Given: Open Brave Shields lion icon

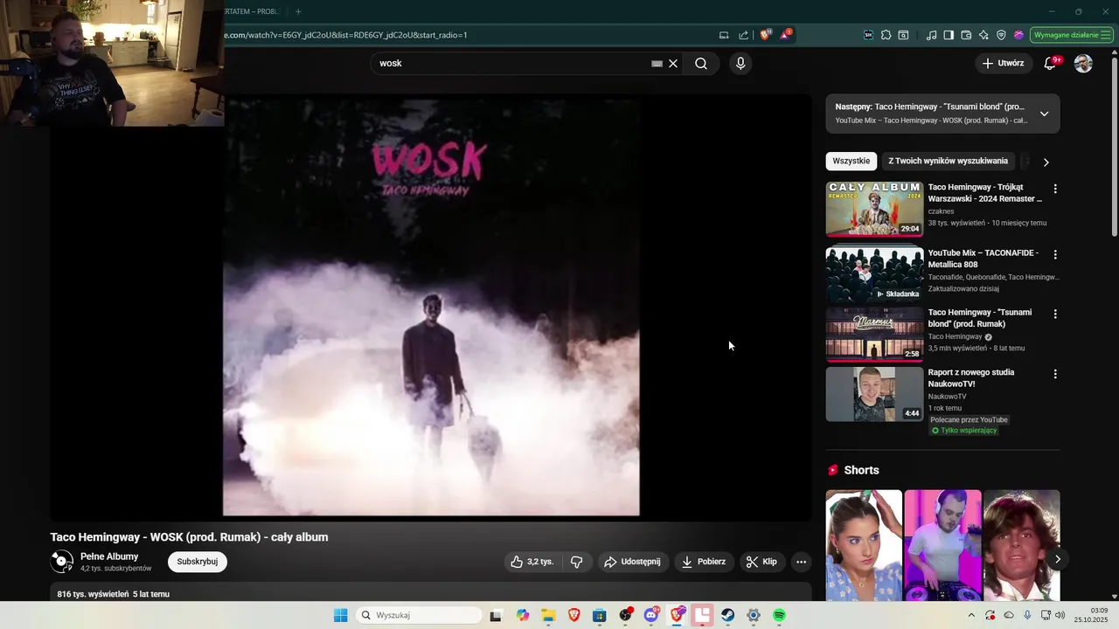Looking at the screenshot, I should point(766,35).
